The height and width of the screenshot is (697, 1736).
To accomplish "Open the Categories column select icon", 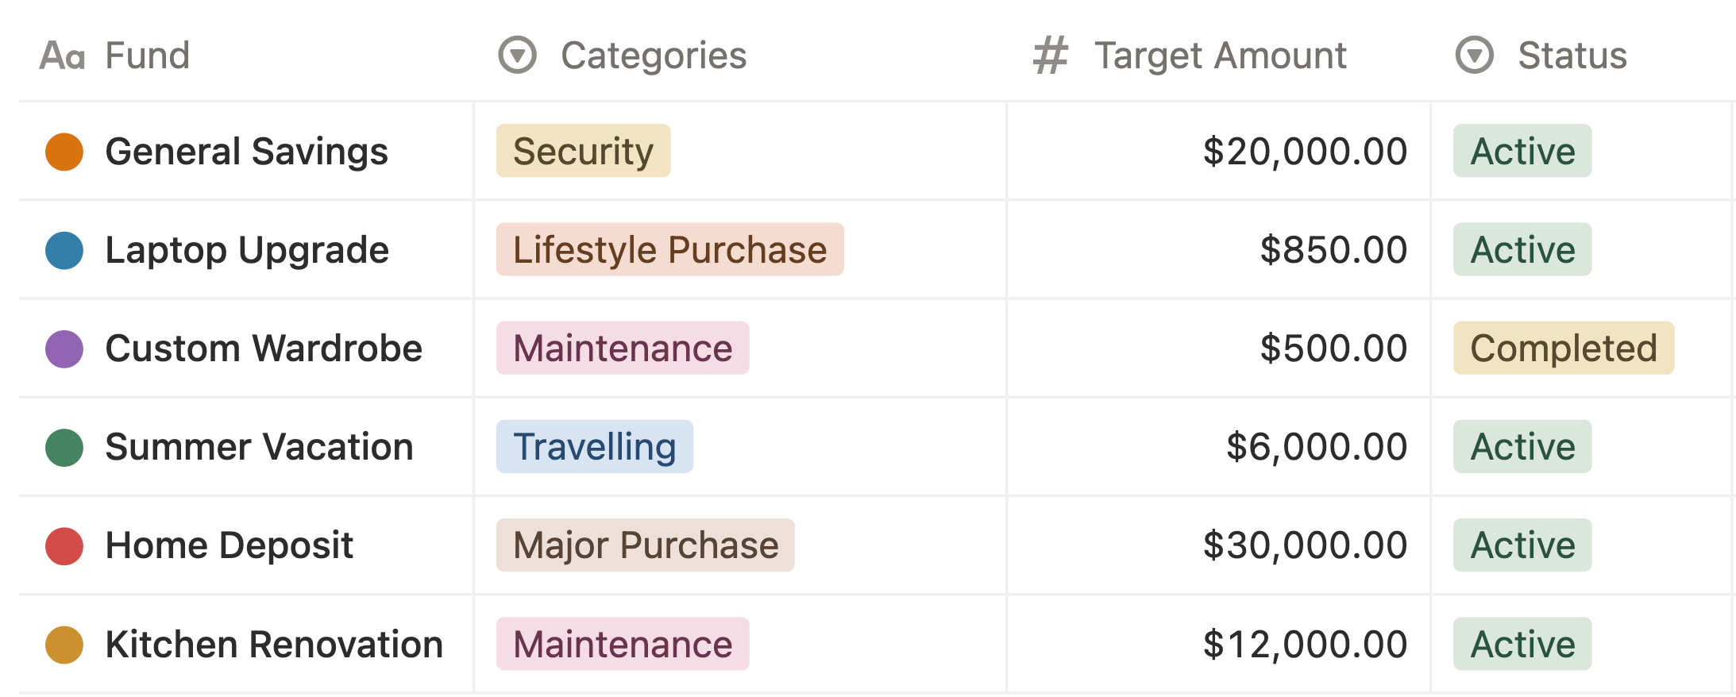I will [518, 55].
